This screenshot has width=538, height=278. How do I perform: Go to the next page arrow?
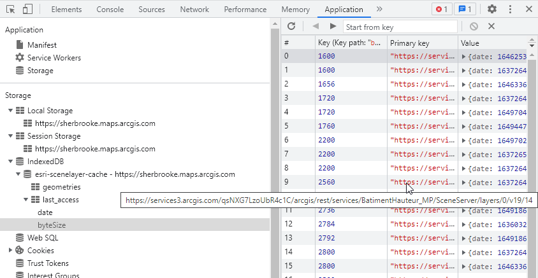[x=333, y=26]
